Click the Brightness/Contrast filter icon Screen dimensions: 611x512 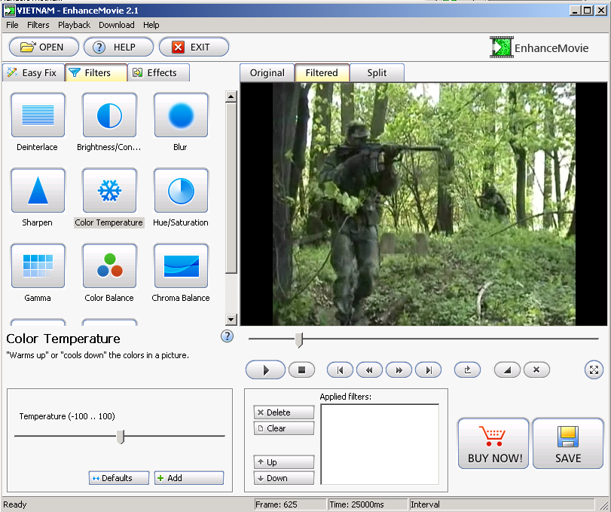[x=109, y=115]
